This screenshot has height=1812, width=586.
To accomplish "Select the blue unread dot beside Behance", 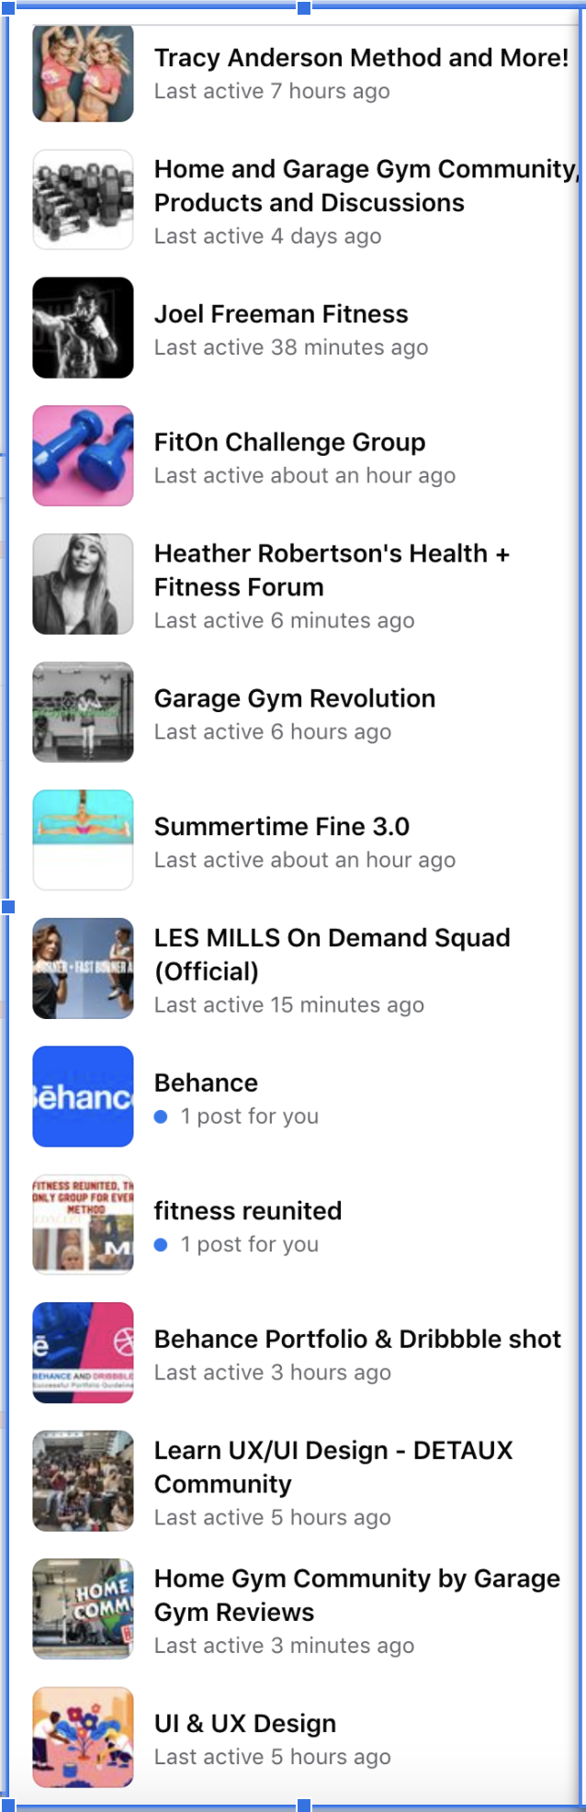I will [x=163, y=1116].
